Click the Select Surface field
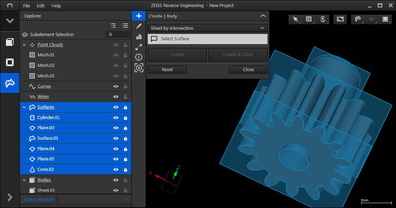Screen dimensions: 396x208 point(207,39)
